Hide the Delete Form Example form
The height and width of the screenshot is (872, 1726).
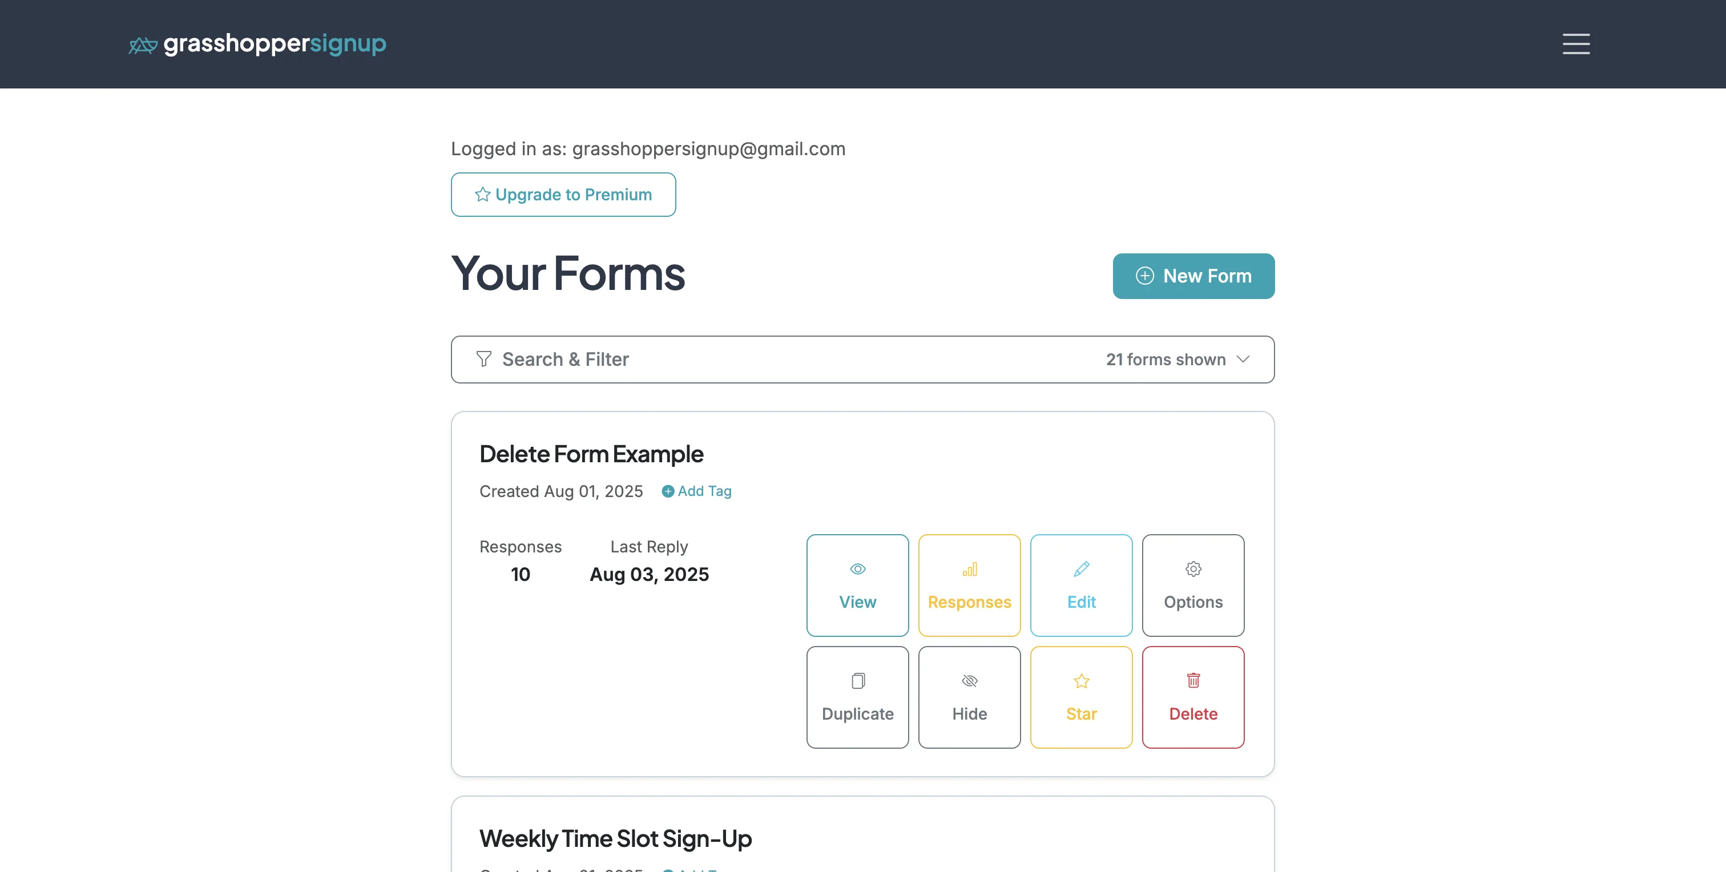[x=970, y=697]
